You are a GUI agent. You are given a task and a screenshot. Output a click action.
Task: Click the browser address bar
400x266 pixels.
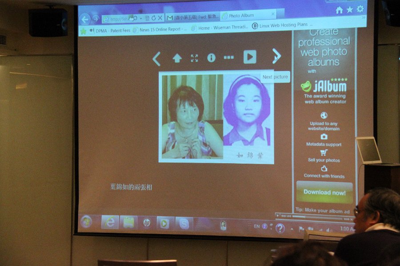(119, 19)
